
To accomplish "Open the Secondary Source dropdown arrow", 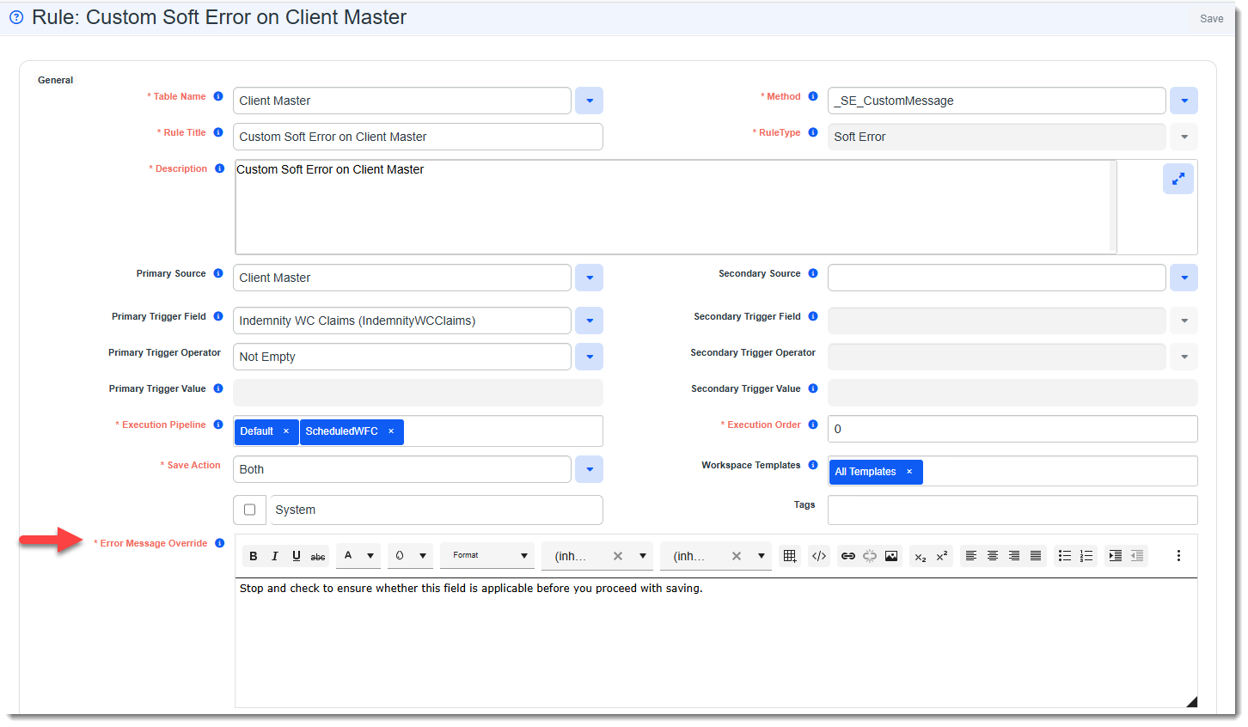I will [1184, 278].
